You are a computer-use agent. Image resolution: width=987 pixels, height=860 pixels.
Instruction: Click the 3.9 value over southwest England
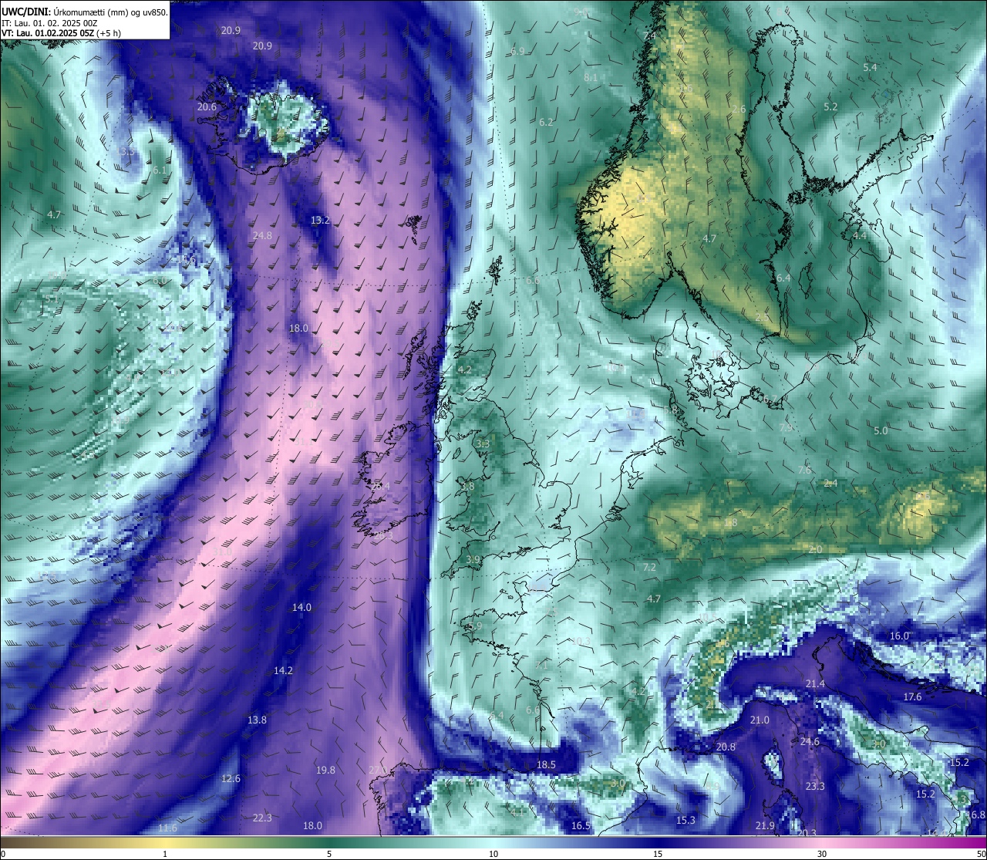coord(473,560)
